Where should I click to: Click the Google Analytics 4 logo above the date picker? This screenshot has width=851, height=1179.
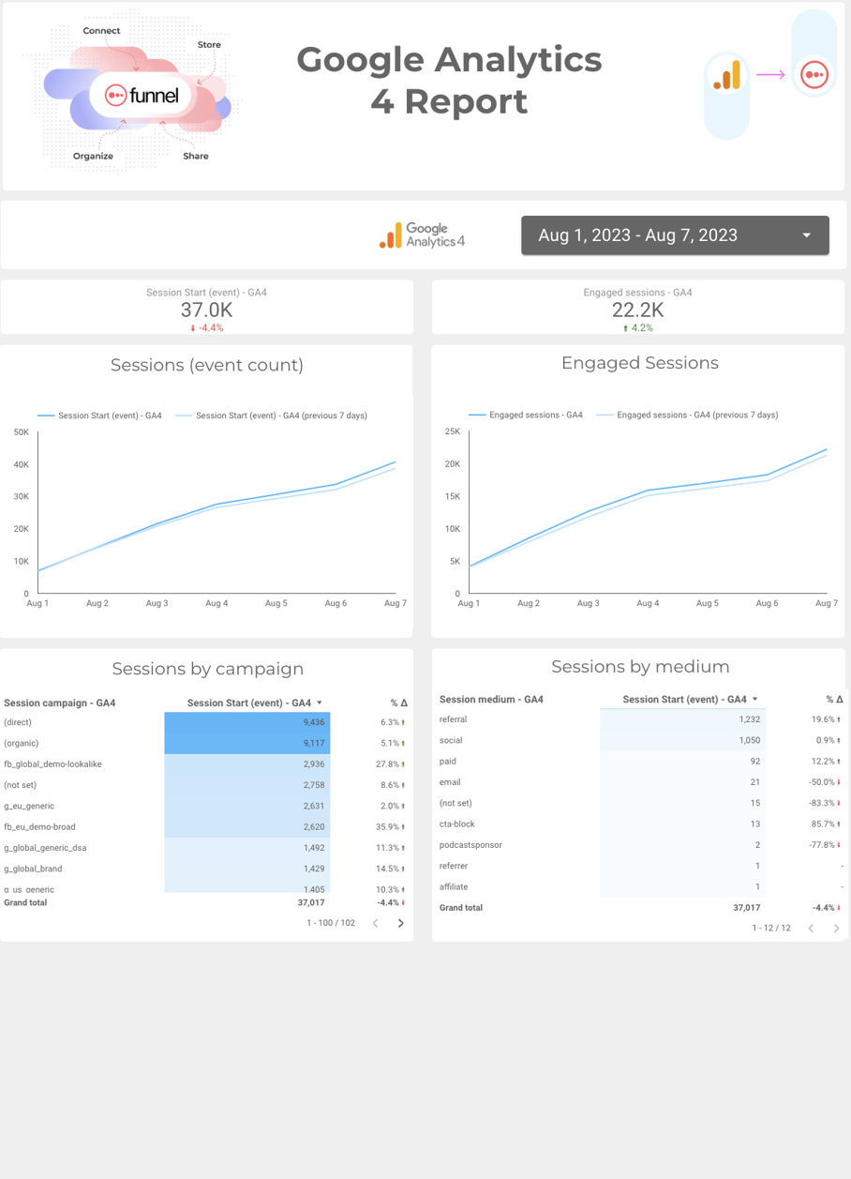(422, 234)
